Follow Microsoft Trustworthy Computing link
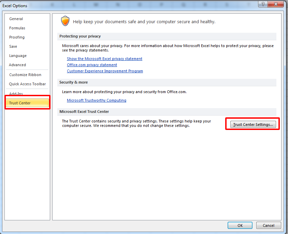The width and height of the screenshot is (288, 234). (97, 100)
